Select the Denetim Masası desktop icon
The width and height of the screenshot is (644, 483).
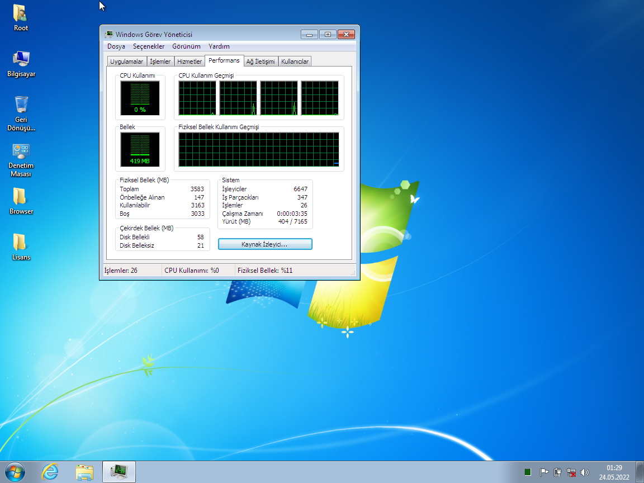coord(21,160)
